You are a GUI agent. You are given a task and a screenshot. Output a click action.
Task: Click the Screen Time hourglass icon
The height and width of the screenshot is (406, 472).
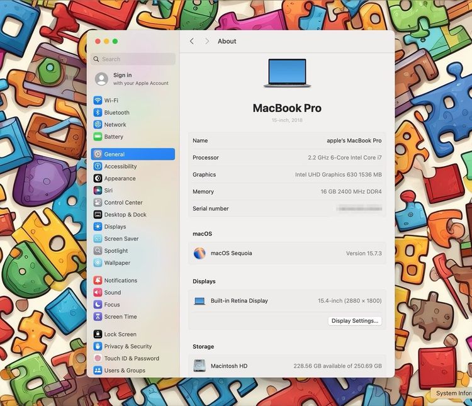98,317
